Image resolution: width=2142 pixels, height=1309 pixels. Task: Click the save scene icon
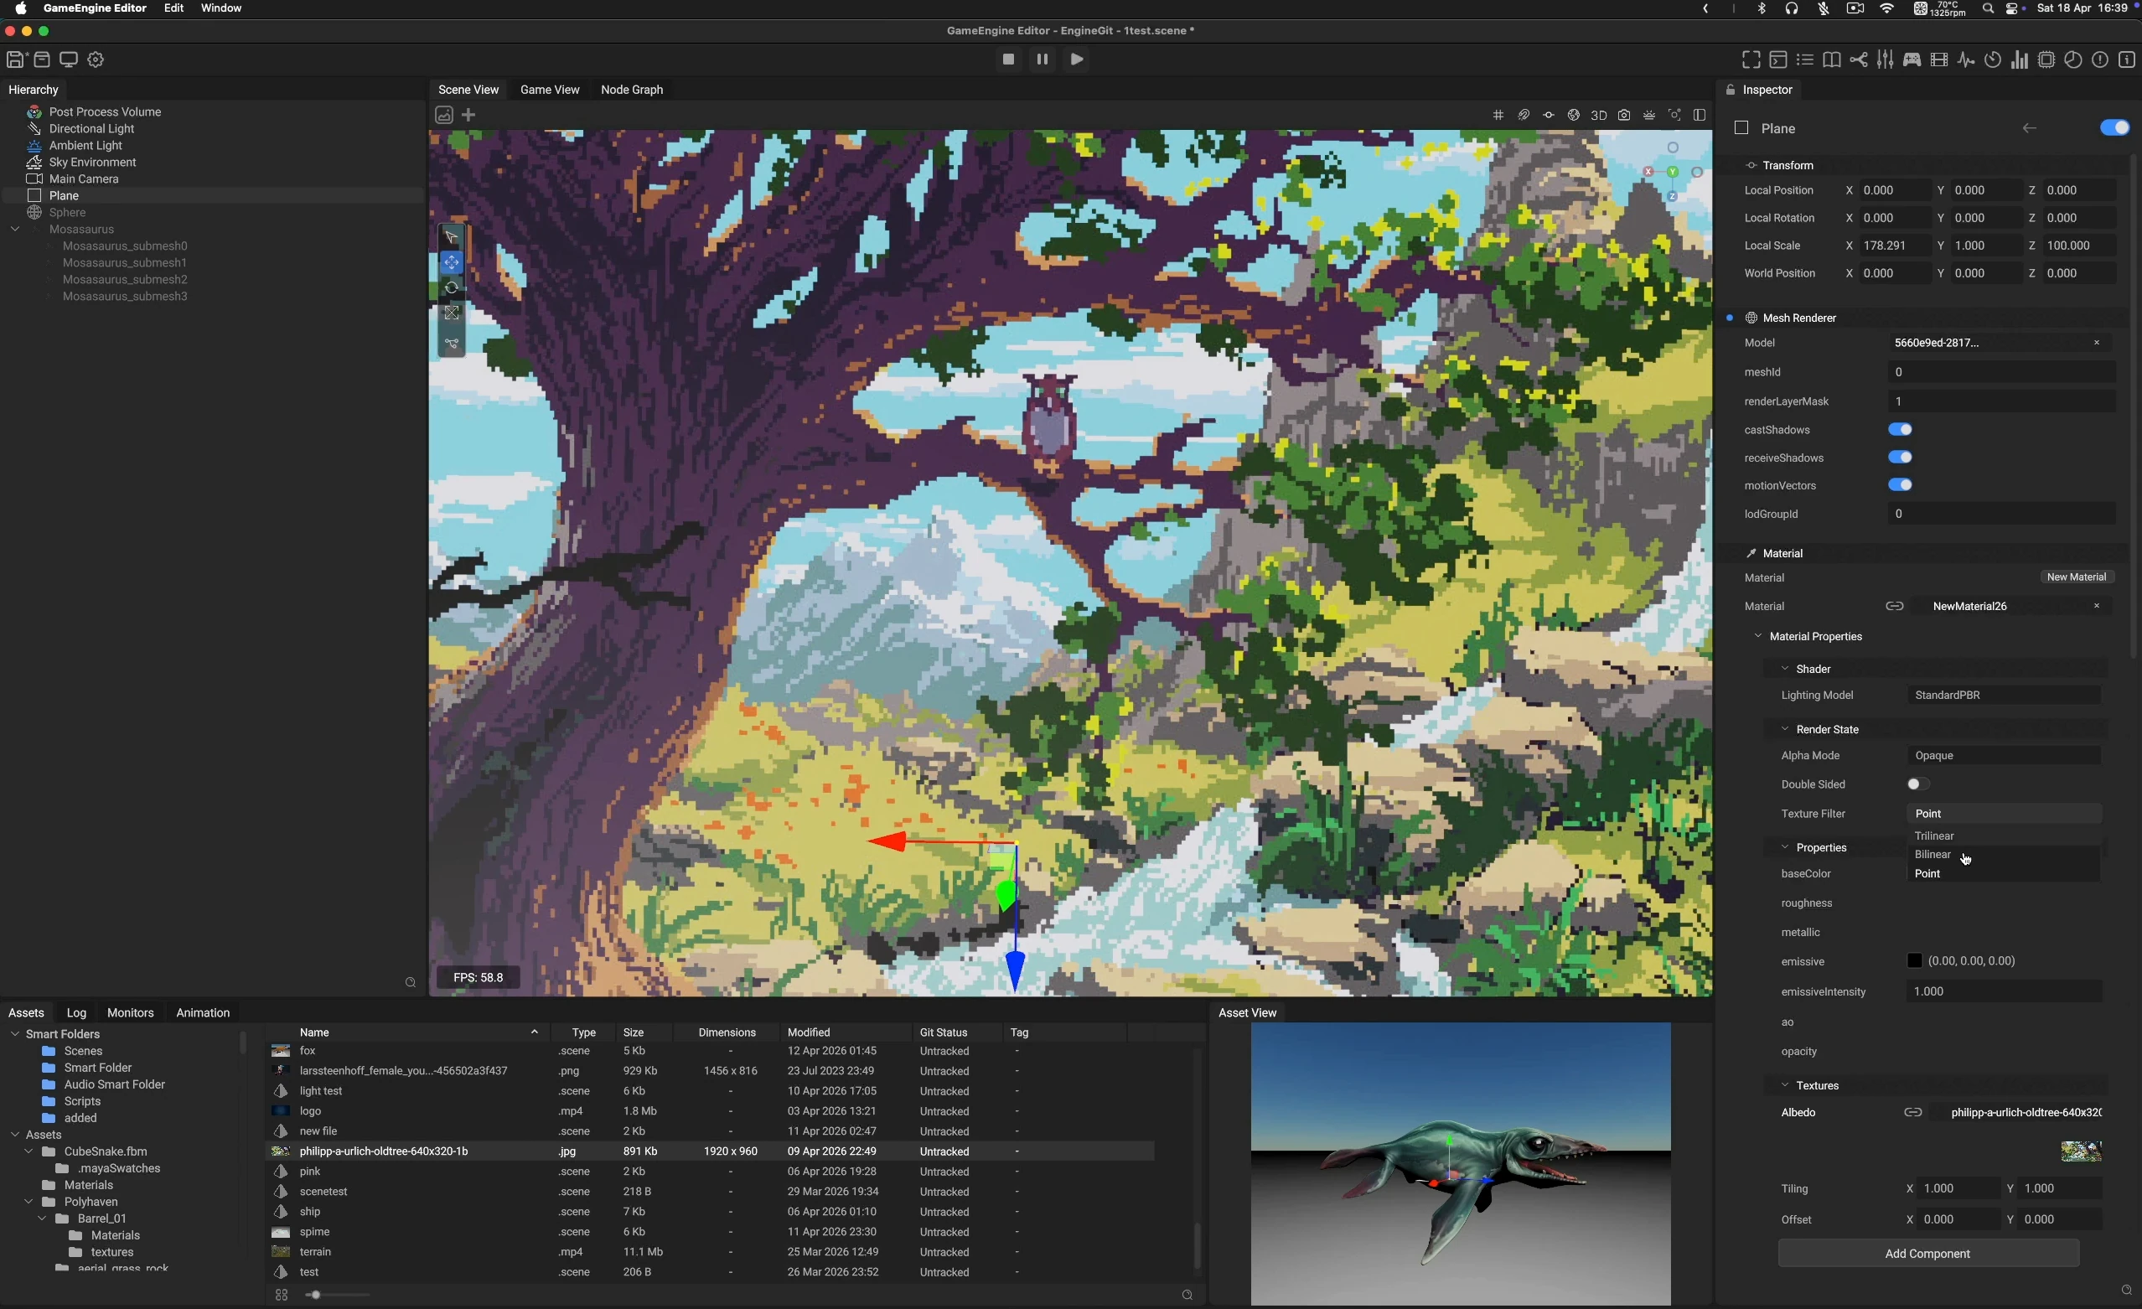16,60
